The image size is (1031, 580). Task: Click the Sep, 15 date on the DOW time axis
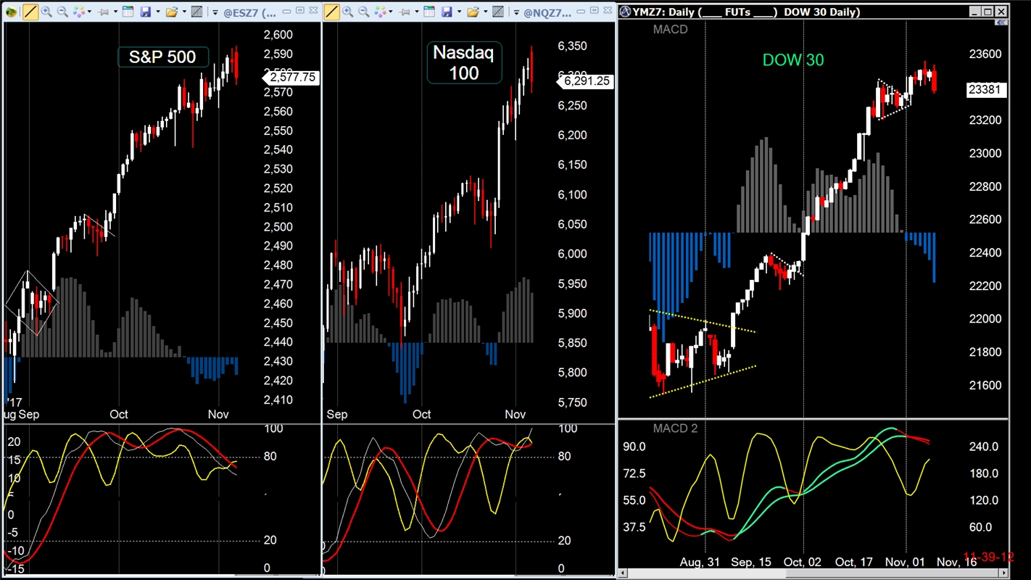point(751,562)
